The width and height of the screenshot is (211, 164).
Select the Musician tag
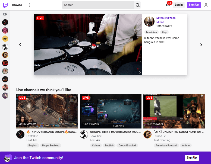(x=152, y=32)
